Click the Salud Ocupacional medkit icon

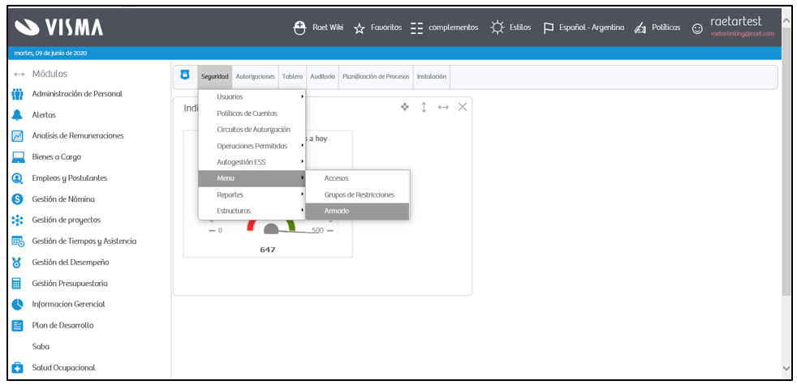pos(18,368)
